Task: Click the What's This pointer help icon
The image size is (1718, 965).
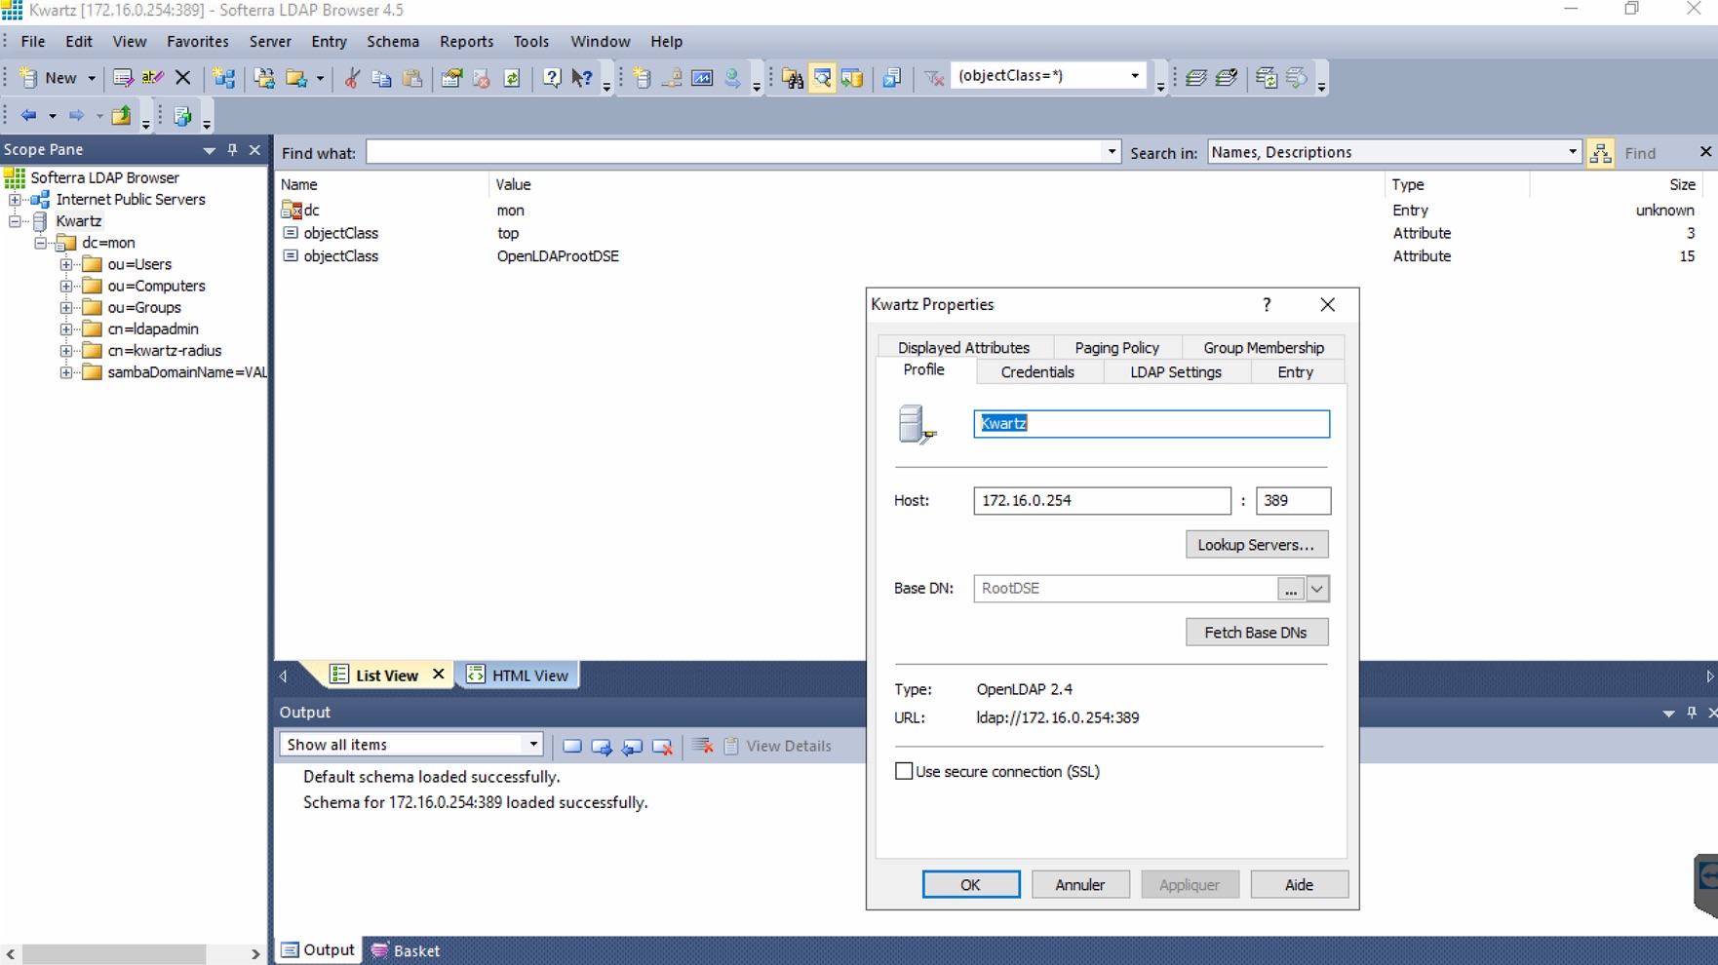Action: tap(582, 78)
